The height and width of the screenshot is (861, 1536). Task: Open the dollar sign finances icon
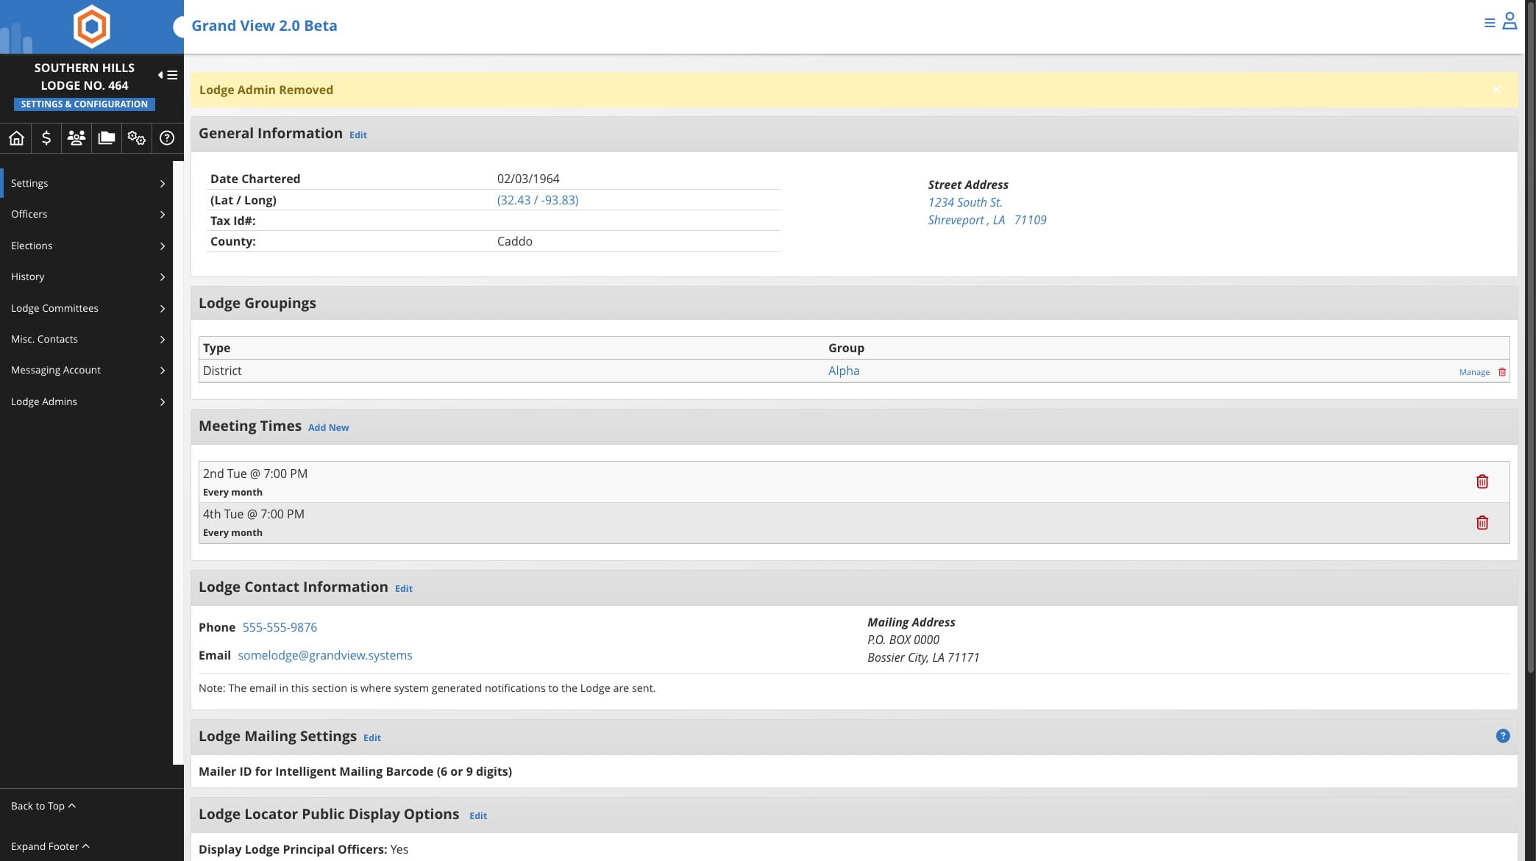46,137
